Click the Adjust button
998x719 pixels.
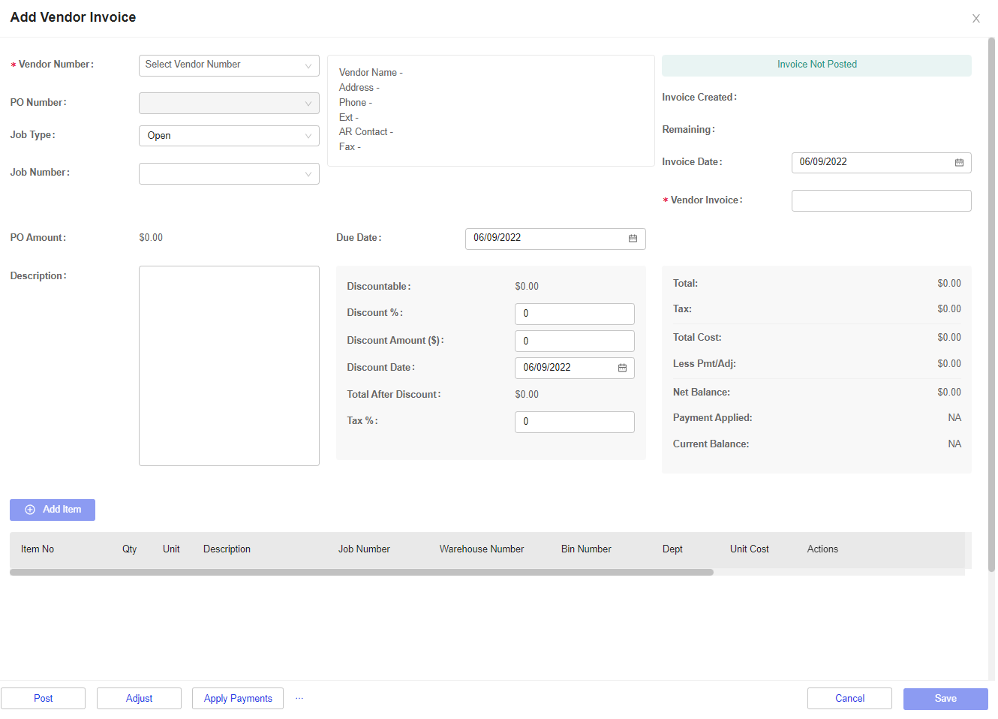139,698
